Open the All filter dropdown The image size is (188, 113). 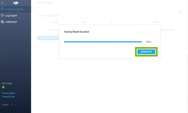pos(113,22)
